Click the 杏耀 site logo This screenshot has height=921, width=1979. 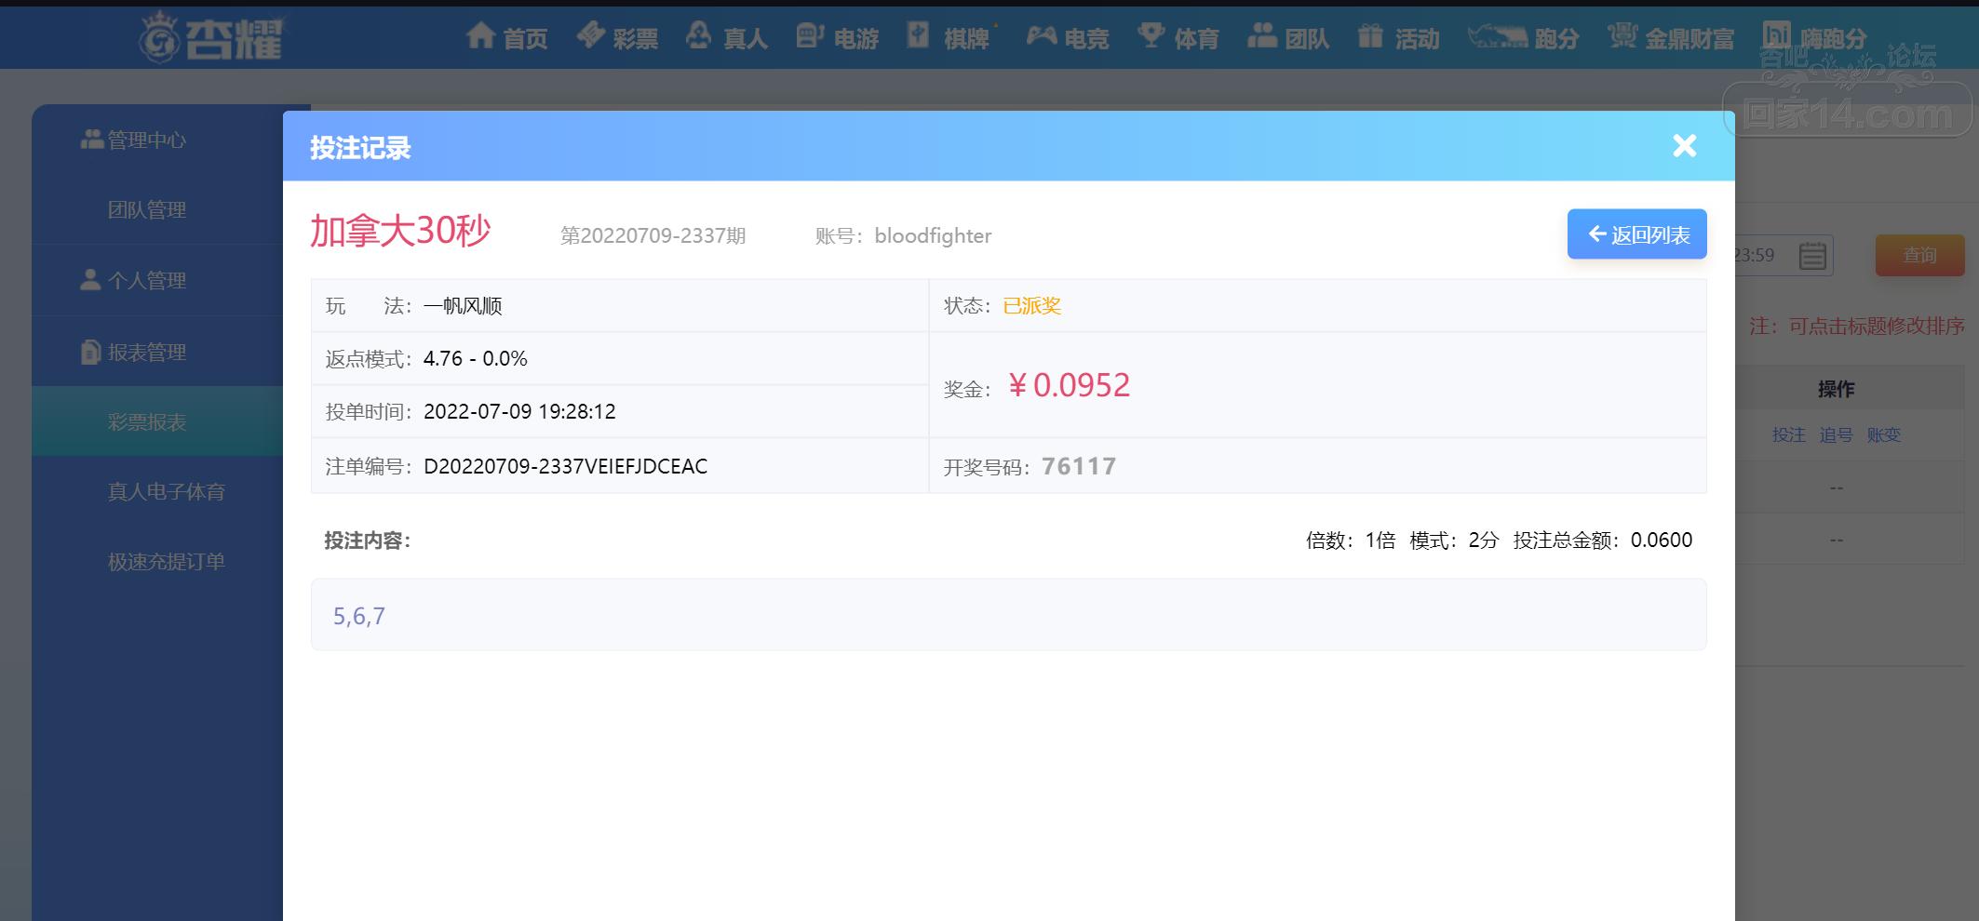pyautogui.click(x=212, y=38)
